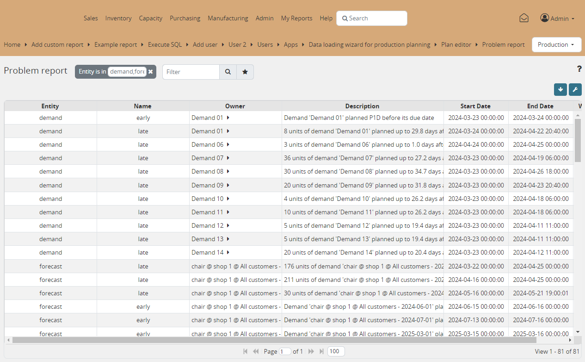Click the Execute SQL breadcrumb link
The width and height of the screenshot is (585, 362).
[x=165, y=45]
